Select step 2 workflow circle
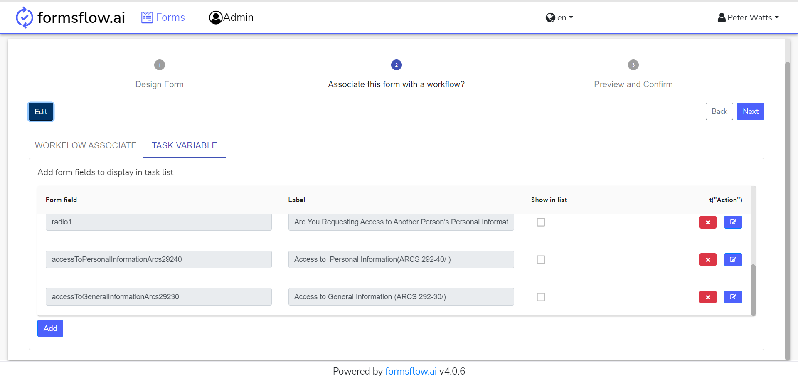Image resolution: width=798 pixels, height=377 pixels. pyautogui.click(x=397, y=65)
